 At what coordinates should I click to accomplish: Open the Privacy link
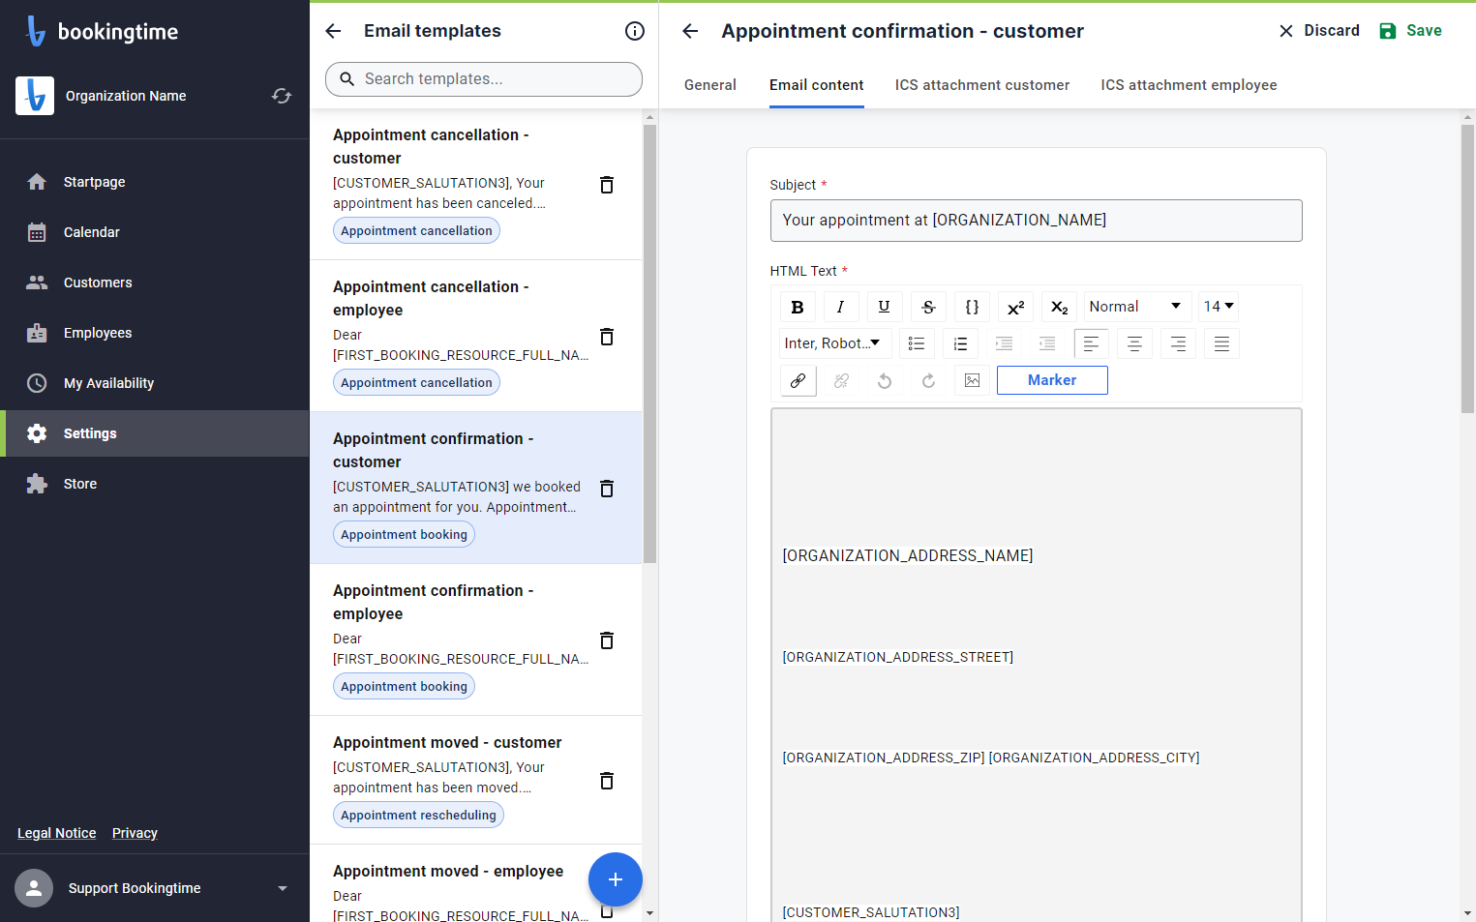click(135, 833)
